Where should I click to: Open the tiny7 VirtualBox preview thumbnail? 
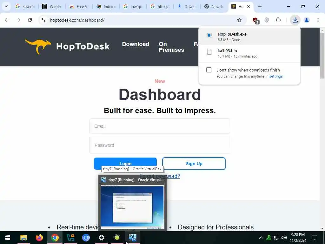132,207
